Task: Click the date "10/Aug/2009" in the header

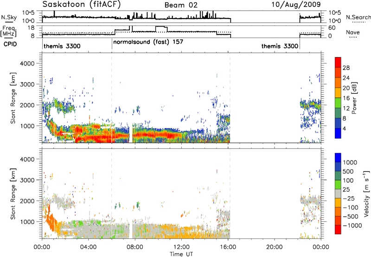Action: 296,4
